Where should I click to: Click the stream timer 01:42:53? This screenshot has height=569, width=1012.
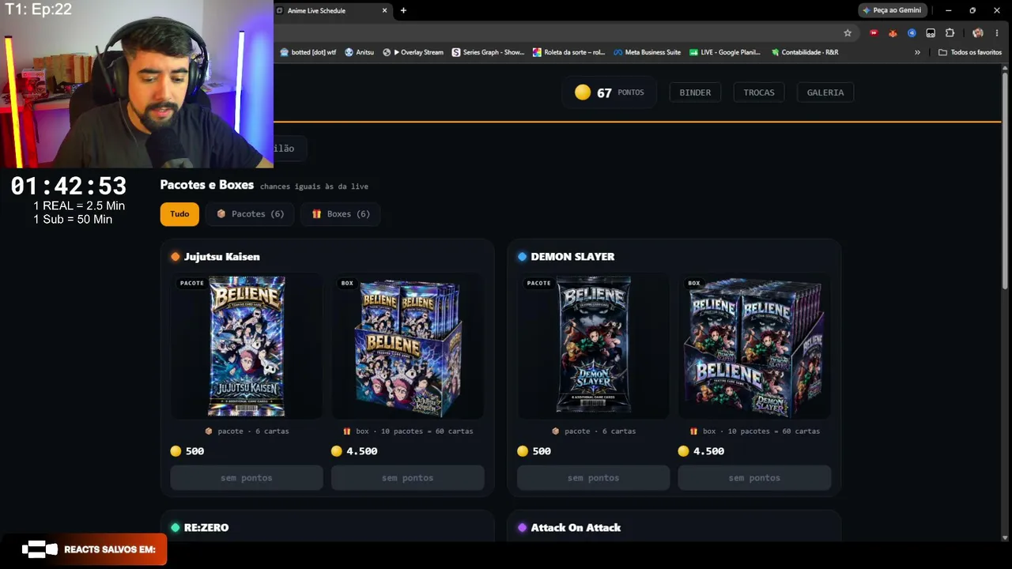click(69, 187)
